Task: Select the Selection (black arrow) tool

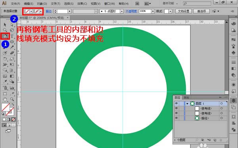Action: click(x=5, y=25)
